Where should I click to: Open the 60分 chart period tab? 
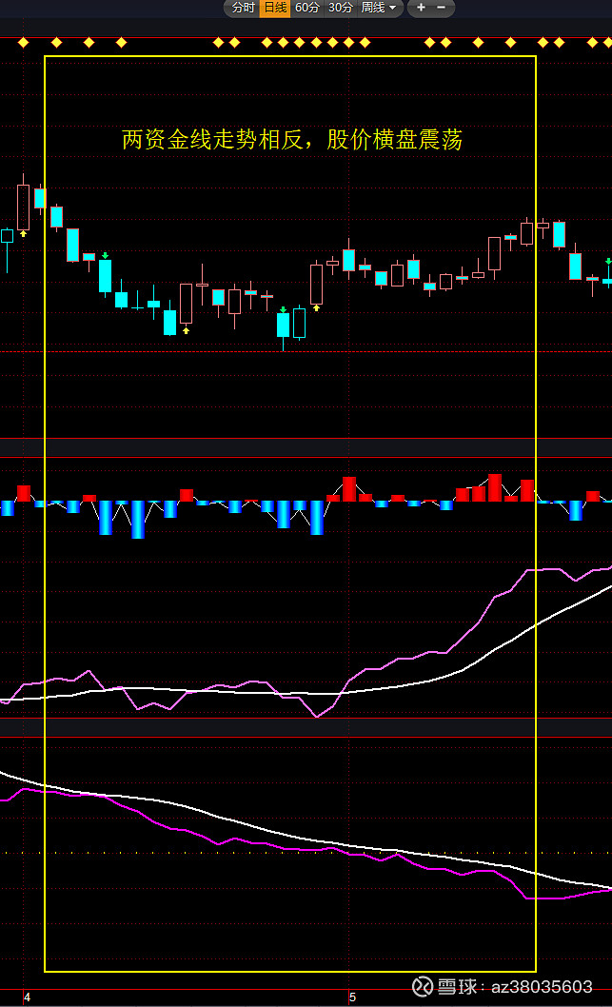[307, 8]
